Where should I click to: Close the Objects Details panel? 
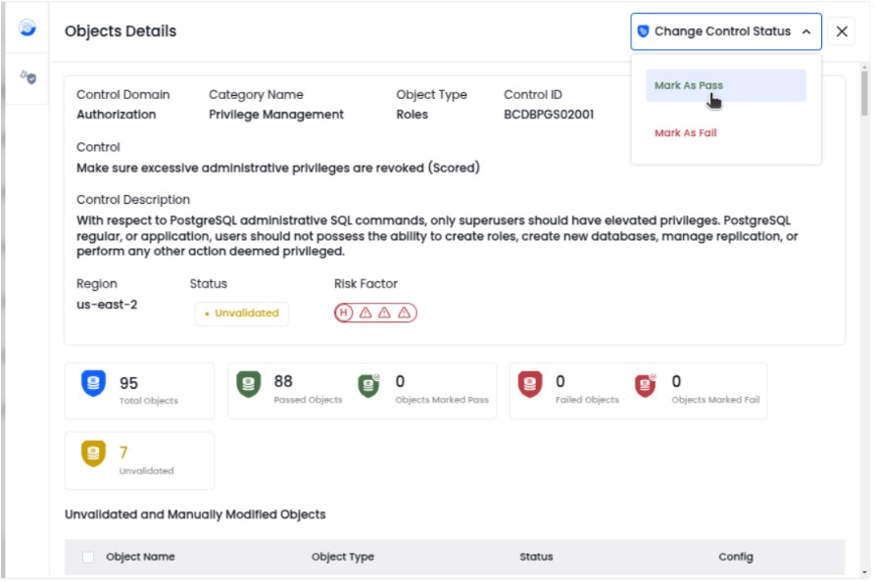click(x=842, y=31)
